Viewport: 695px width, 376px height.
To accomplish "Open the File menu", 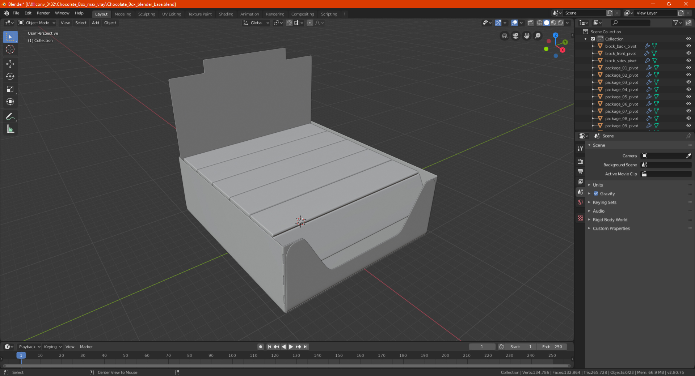I will click(16, 13).
